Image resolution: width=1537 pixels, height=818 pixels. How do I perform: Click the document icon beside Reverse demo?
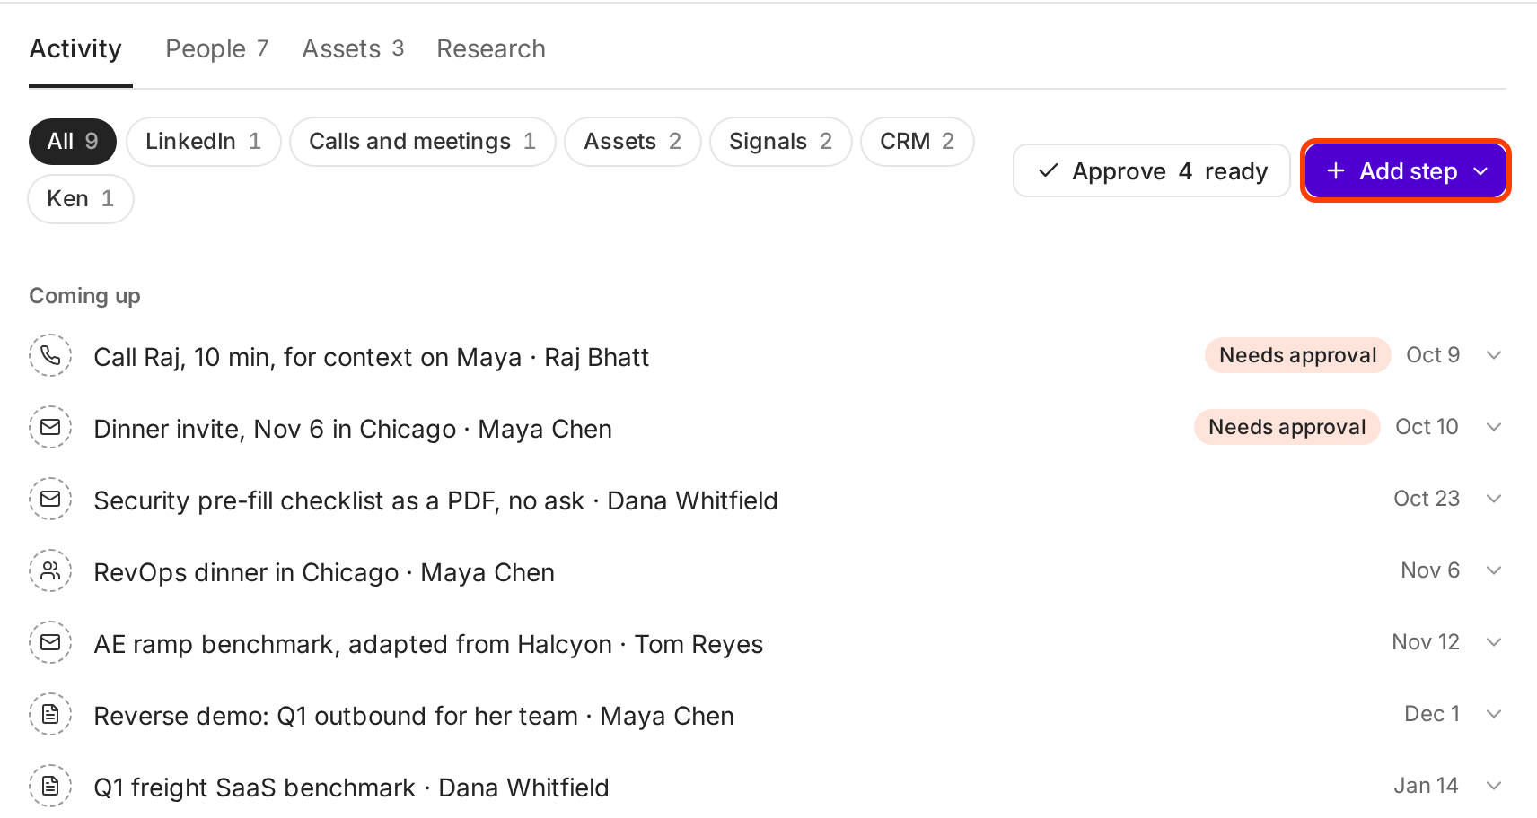[50, 715]
